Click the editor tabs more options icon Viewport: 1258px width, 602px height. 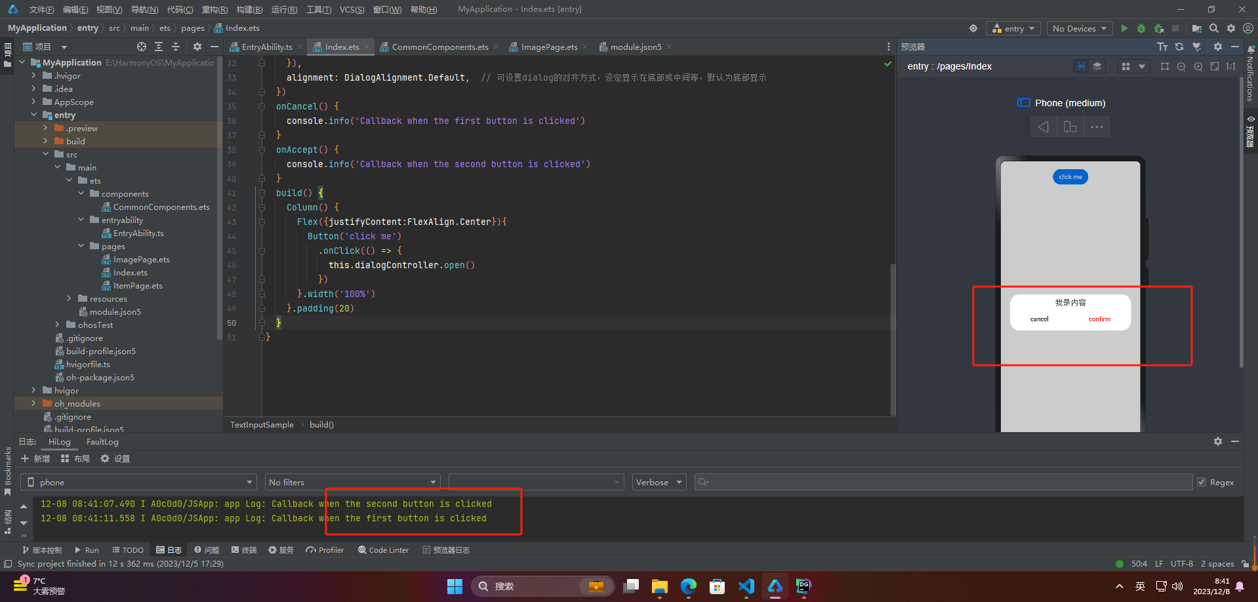coord(889,47)
